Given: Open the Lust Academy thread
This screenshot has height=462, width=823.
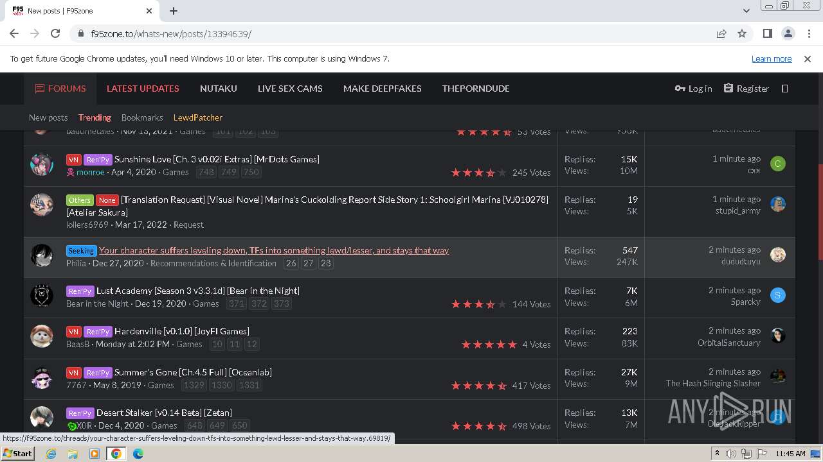Looking at the screenshot, I should coord(198,291).
